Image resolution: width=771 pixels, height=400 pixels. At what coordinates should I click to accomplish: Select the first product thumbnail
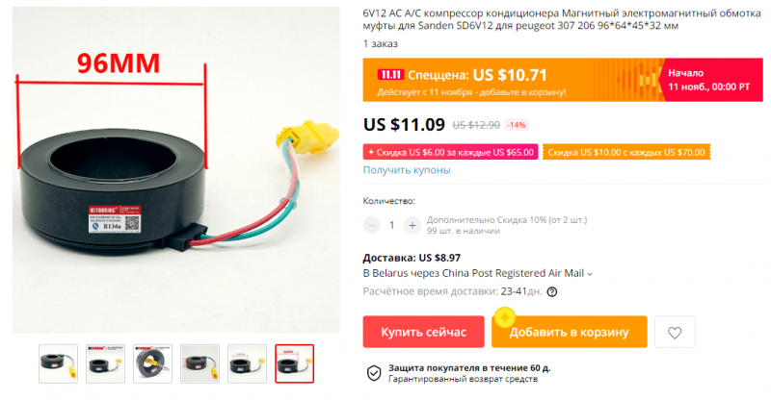[x=58, y=363]
